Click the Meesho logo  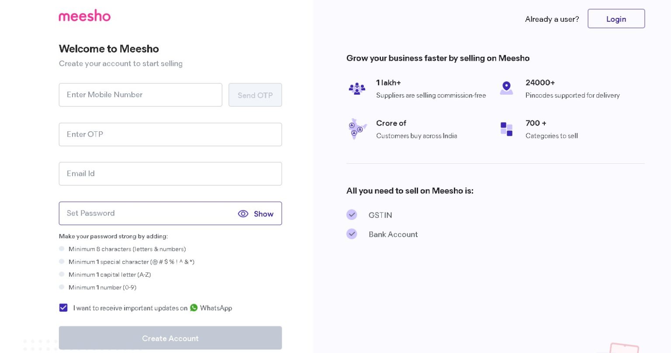pyautogui.click(x=84, y=16)
